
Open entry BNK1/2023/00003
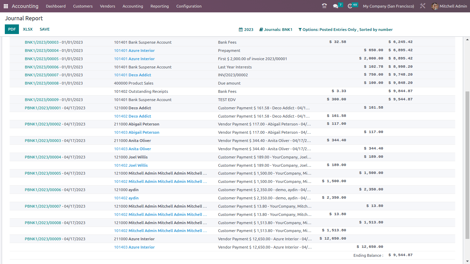coord(42,42)
